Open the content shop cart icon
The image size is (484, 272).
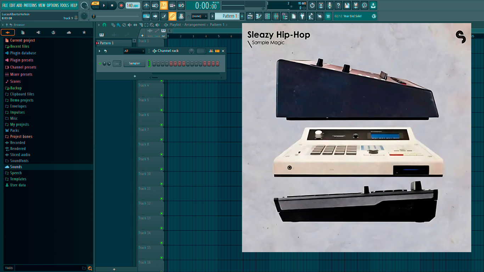coord(328,16)
